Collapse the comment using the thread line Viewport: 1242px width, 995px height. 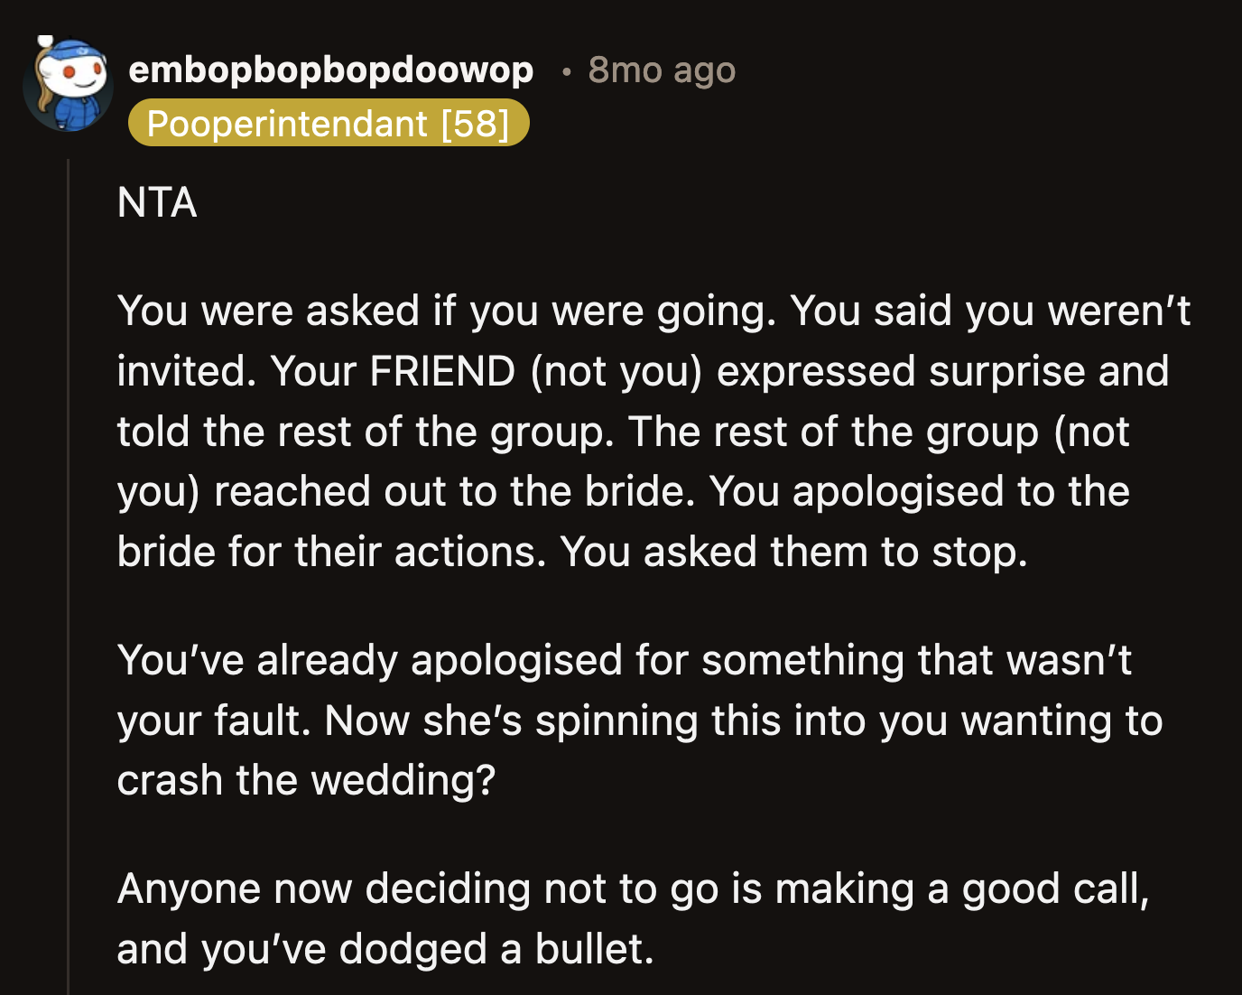tap(70, 542)
